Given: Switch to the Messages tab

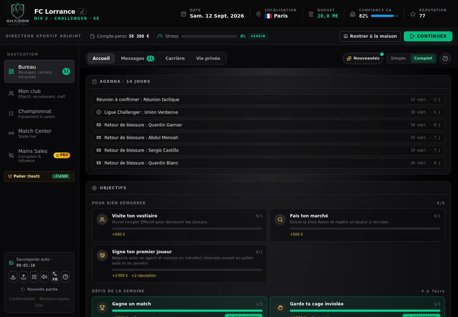Looking at the screenshot, I should pyautogui.click(x=137, y=59).
